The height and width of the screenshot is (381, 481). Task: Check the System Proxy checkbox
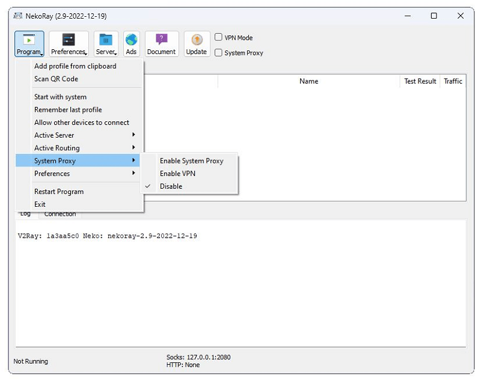click(218, 53)
